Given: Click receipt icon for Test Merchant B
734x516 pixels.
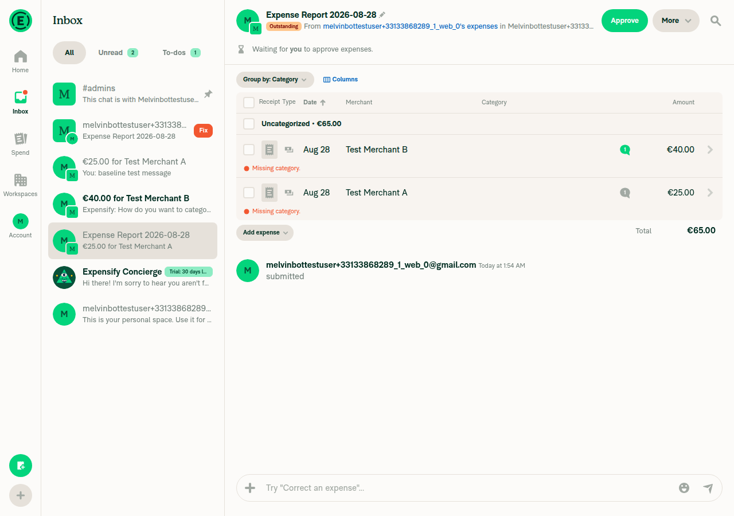Looking at the screenshot, I should pos(270,150).
